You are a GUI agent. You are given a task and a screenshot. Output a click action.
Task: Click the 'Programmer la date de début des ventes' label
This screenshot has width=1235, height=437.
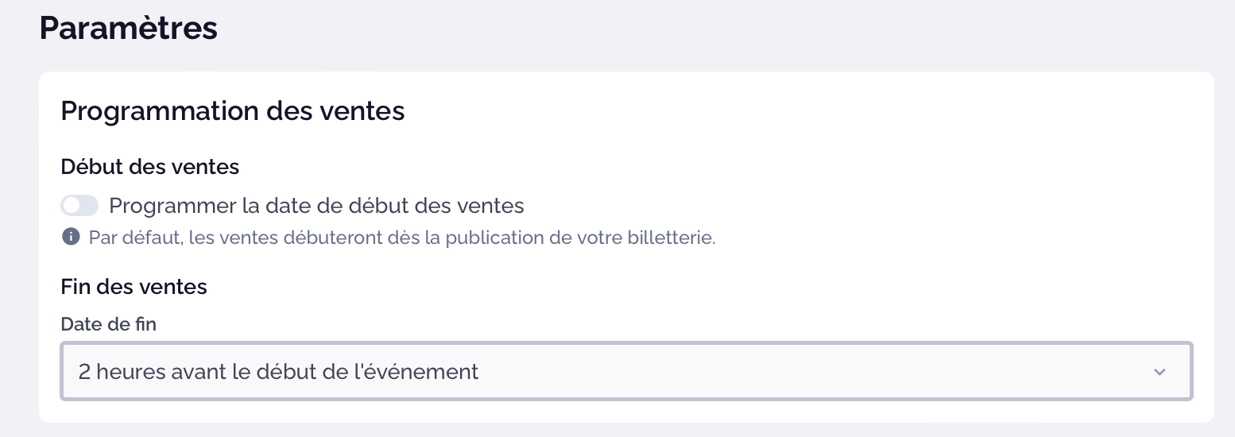[x=316, y=206]
